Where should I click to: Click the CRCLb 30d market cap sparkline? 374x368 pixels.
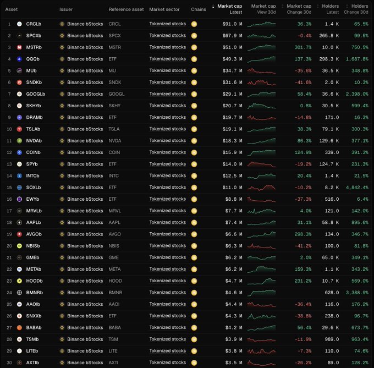point(261,24)
